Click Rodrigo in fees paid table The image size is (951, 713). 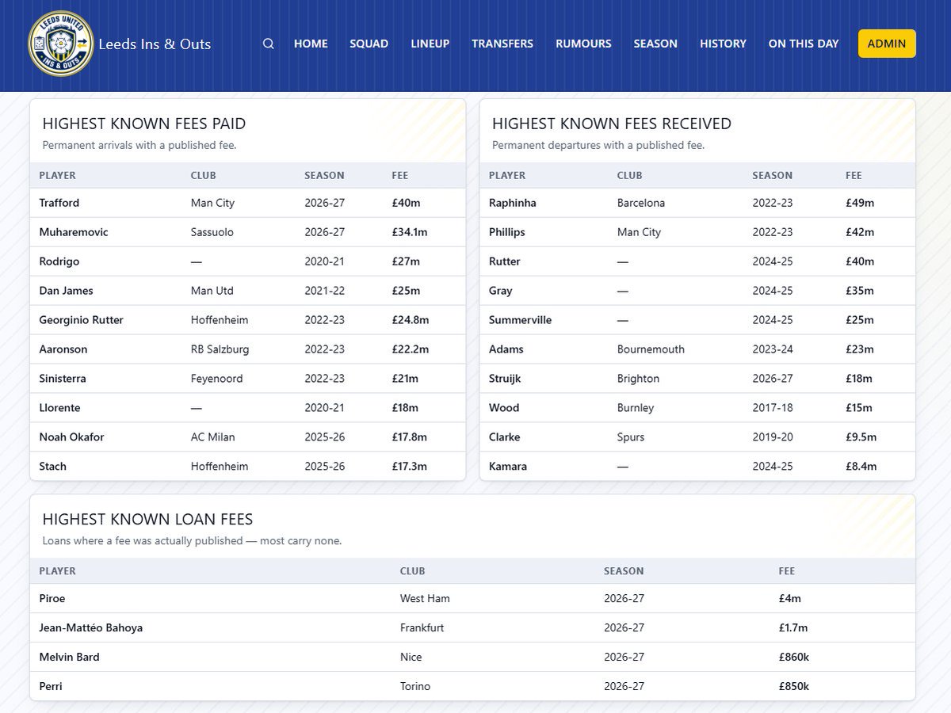(59, 261)
